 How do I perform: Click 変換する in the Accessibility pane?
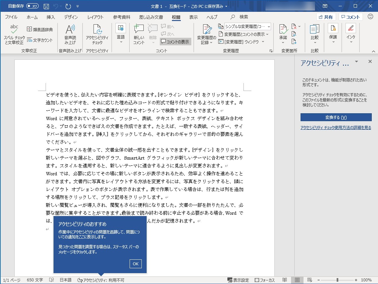point(336,117)
